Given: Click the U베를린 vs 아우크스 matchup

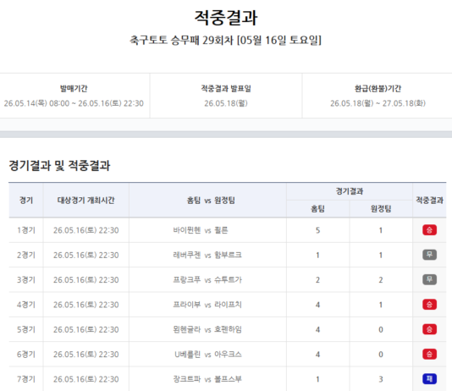Looking at the screenshot, I should point(208,354).
